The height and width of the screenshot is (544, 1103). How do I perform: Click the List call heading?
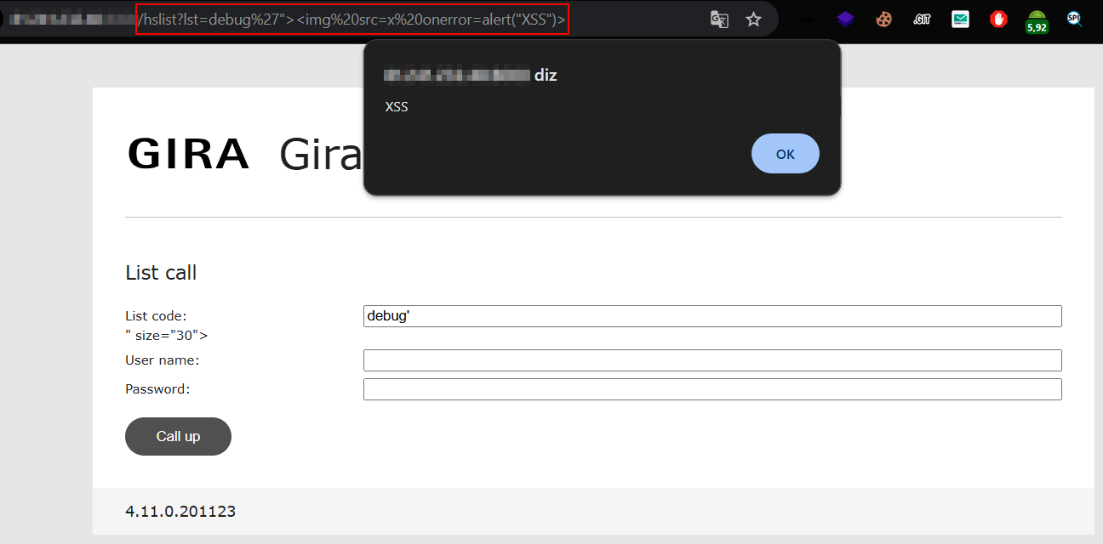click(161, 273)
